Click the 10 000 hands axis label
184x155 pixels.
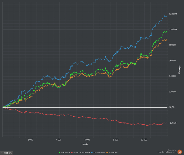coord(144,140)
